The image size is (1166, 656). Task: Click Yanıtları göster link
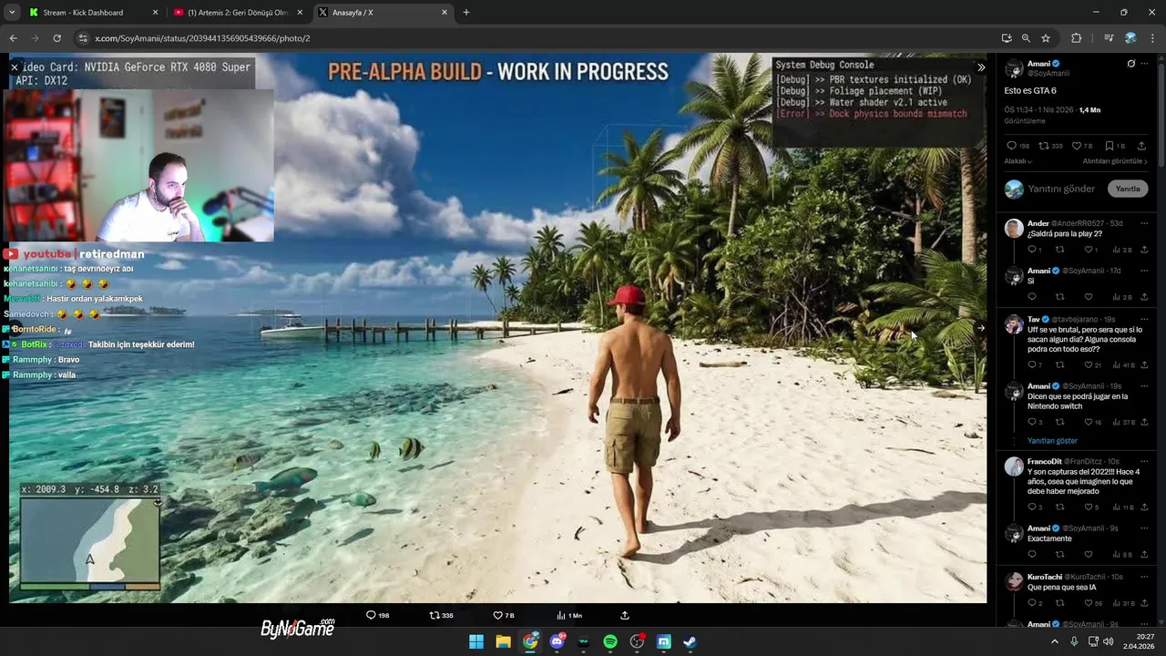coord(1052,441)
